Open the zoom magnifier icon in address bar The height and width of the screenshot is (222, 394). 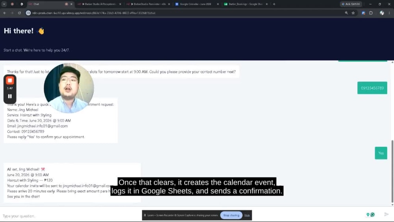(x=346, y=13)
